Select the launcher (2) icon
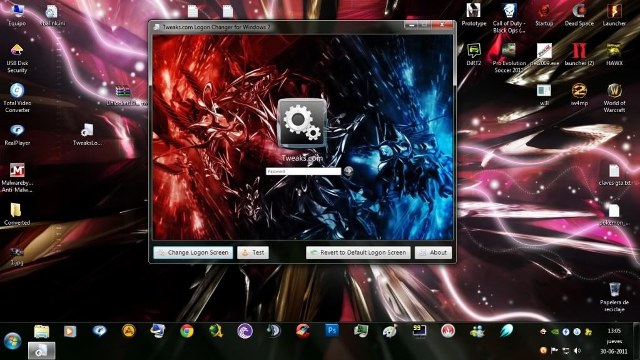 579,54
